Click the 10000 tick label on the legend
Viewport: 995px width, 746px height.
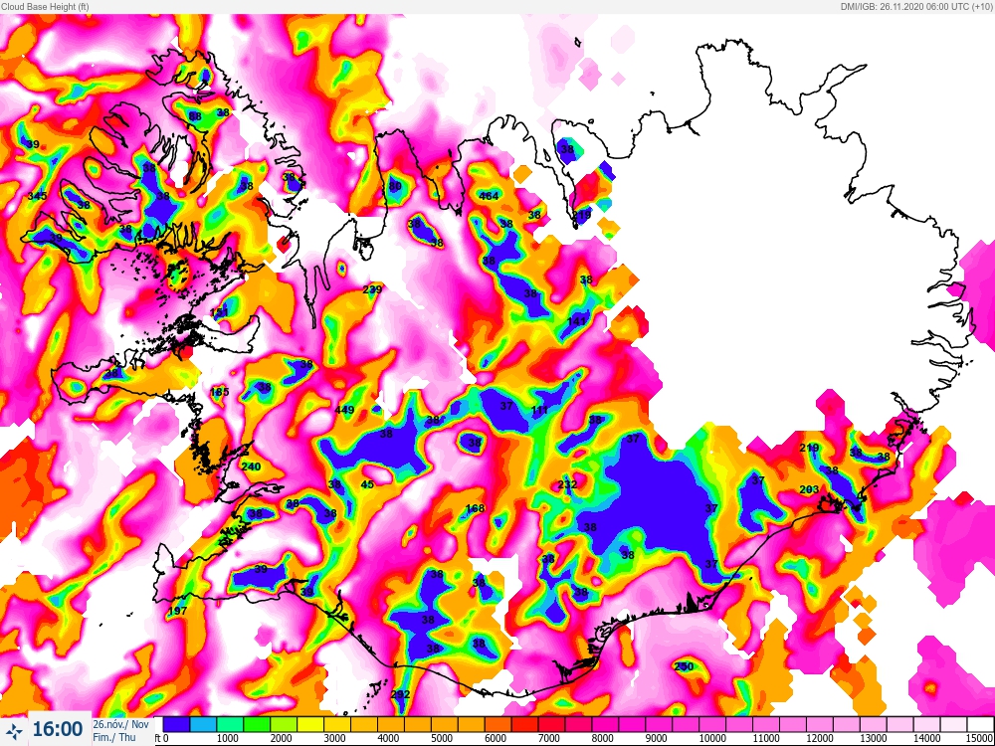[712, 739]
